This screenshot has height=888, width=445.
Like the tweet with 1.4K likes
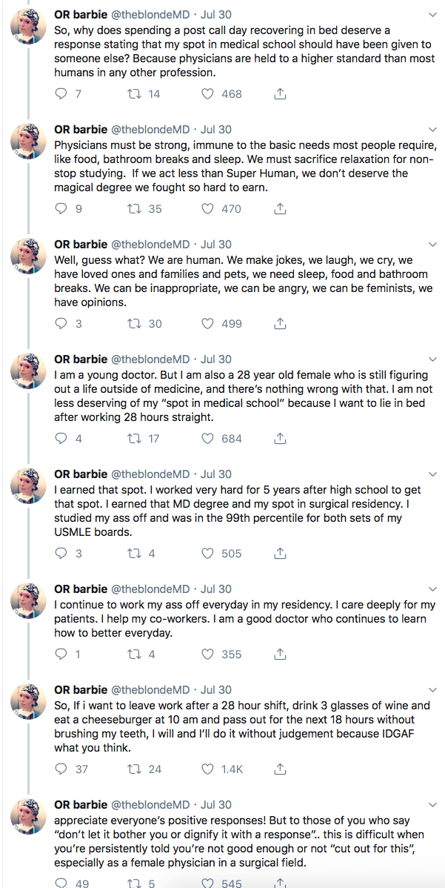click(x=208, y=769)
